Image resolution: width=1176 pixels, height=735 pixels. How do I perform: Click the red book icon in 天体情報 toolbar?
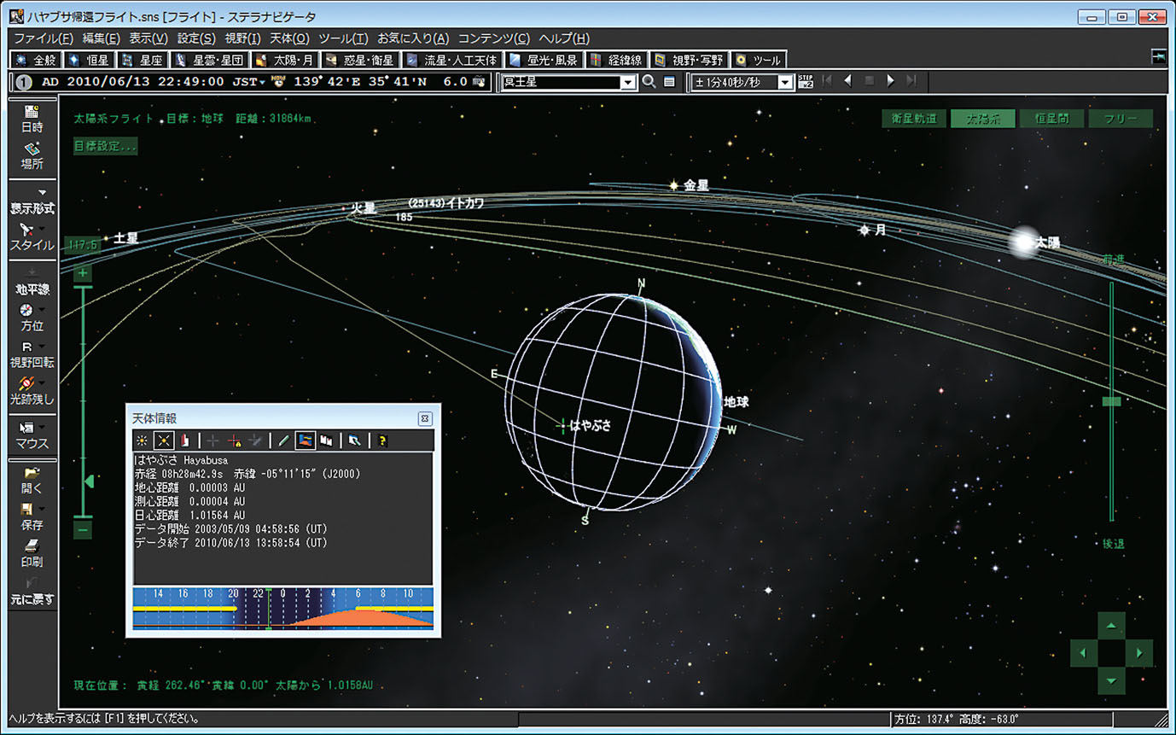183,440
